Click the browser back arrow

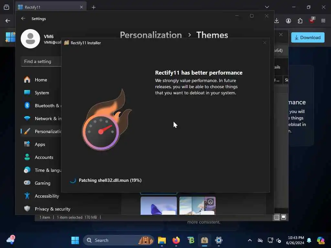(x=8, y=21)
